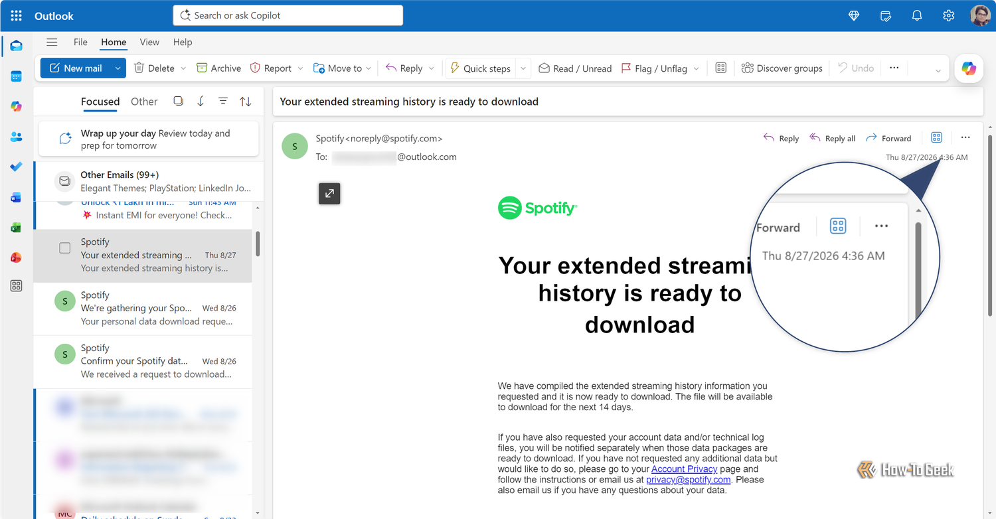Open "We're gathering your Spo..." email
Viewport: 996px width, 519px height.
tap(143, 309)
